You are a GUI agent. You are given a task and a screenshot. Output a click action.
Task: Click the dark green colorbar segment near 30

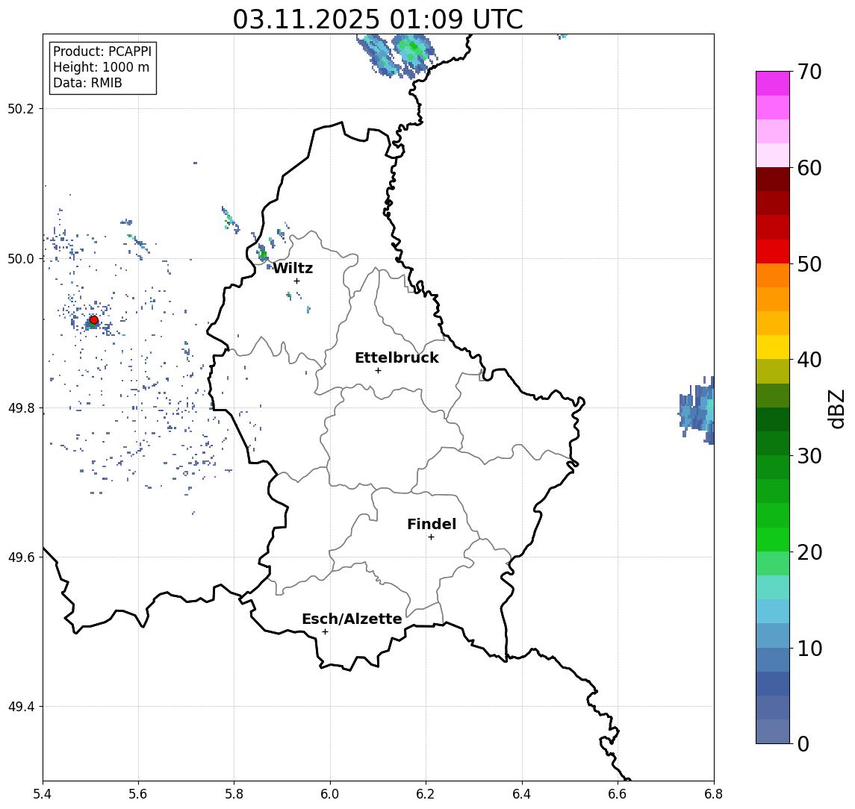(773, 443)
